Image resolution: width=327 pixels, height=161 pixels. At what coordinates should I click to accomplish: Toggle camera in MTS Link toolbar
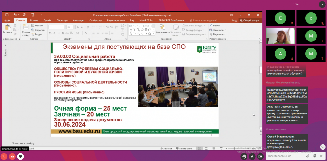12,157
